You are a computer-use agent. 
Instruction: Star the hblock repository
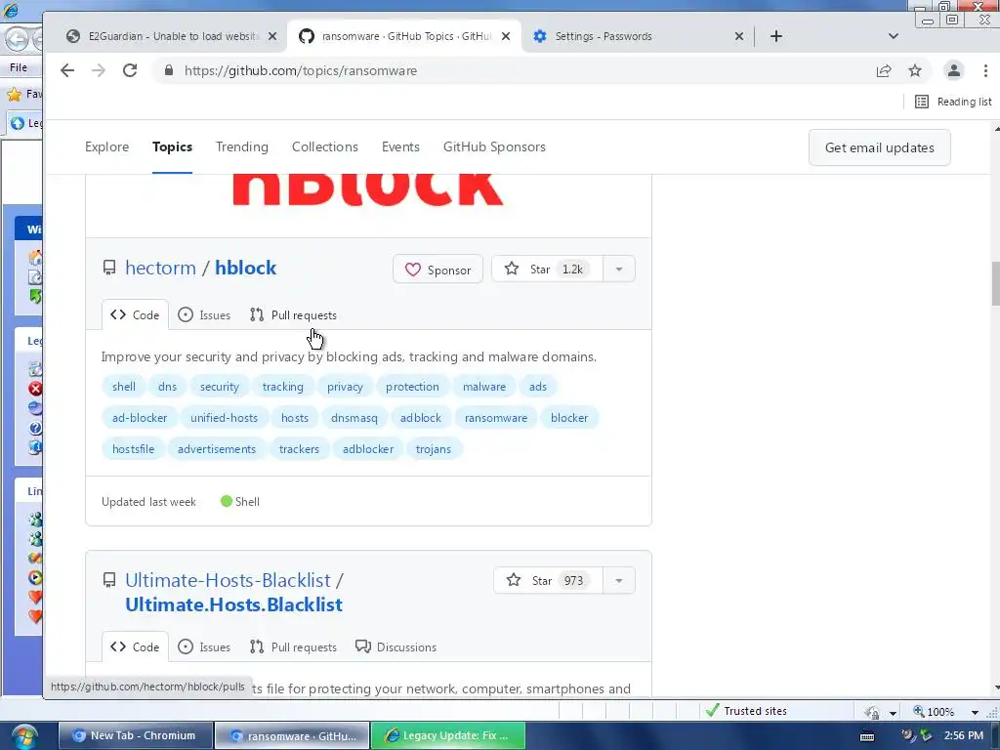(547, 270)
